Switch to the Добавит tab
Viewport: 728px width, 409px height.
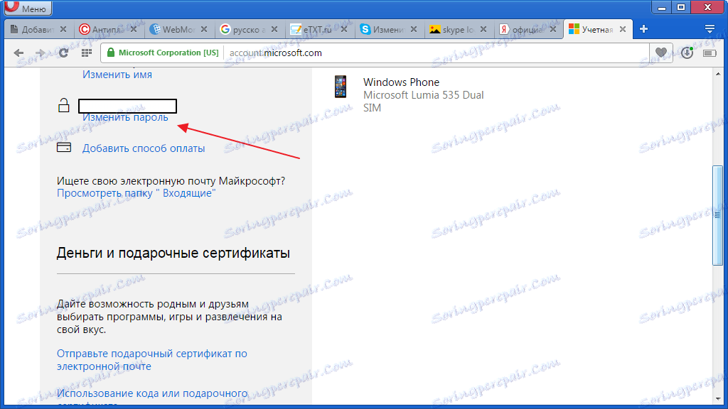(38, 30)
